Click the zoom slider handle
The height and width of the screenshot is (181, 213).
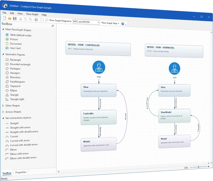pyautogui.click(x=198, y=167)
